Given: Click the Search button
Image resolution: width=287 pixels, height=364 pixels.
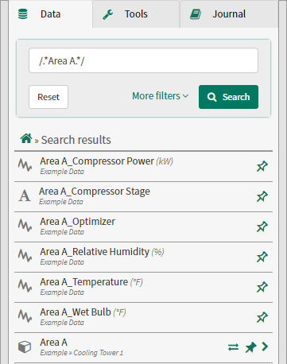Looking at the screenshot, I should coord(228,97).
